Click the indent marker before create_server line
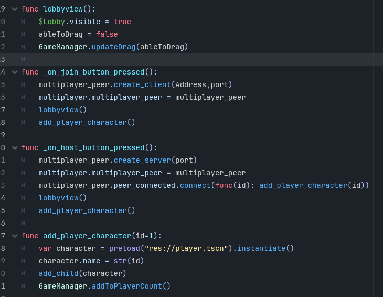 click(x=23, y=160)
